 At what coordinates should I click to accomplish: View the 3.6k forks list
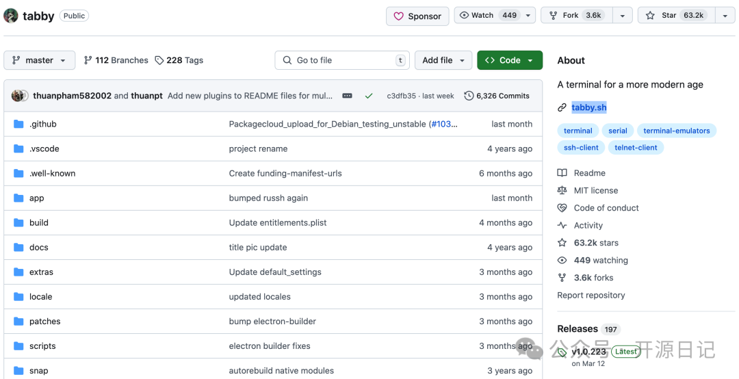point(585,278)
